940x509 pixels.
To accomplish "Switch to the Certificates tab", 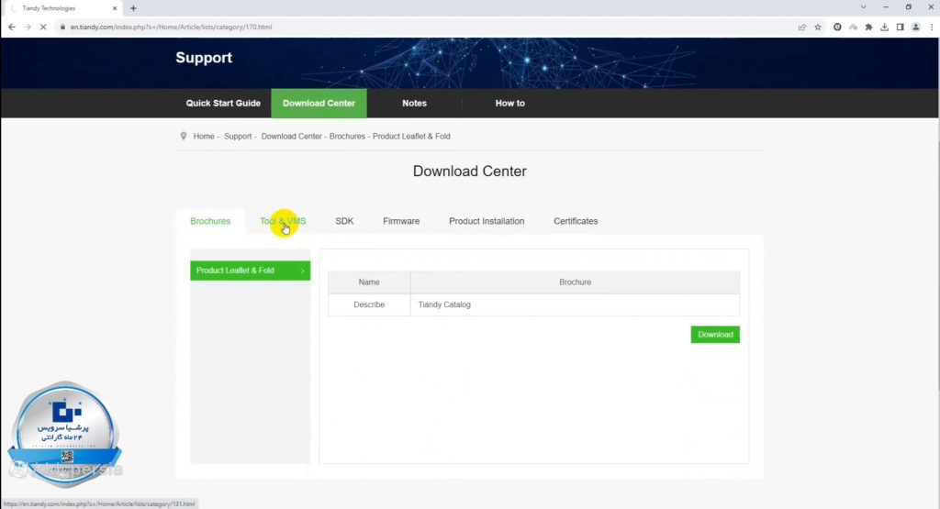I will tap(576, 221).
